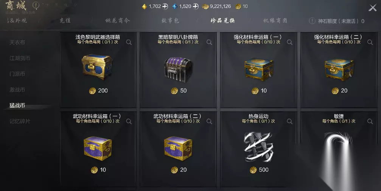
Task: Click the info icon next to 商城 title
Action: pyautogui.click(x=36, y=5)
